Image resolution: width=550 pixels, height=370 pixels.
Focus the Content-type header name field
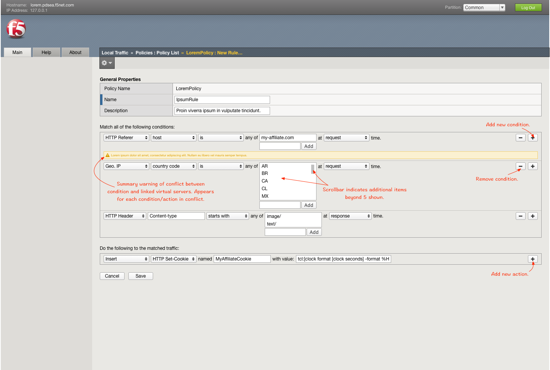pyautogui.click(x=176, y=216)
